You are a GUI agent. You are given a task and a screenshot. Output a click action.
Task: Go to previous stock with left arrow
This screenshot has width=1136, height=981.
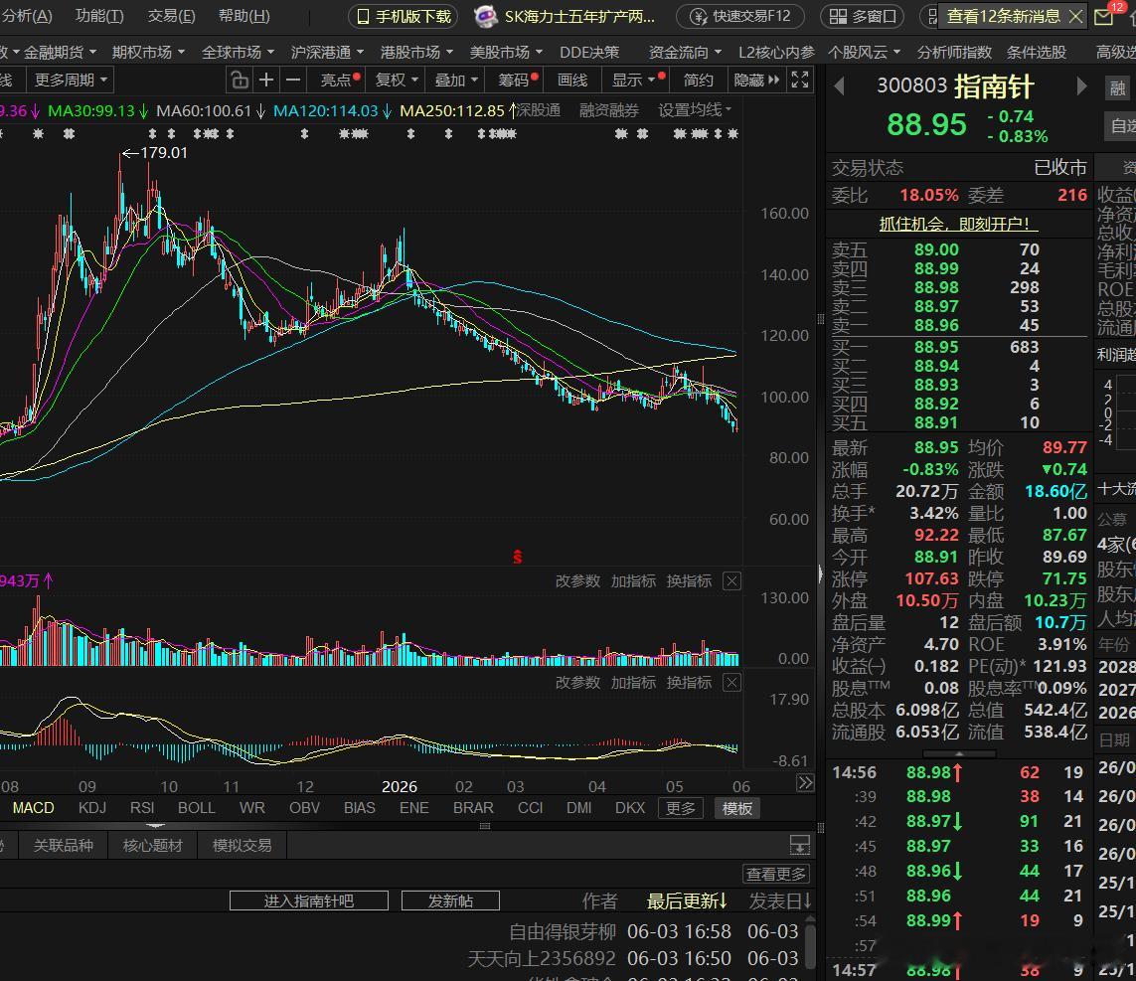(x=840, y=86)
